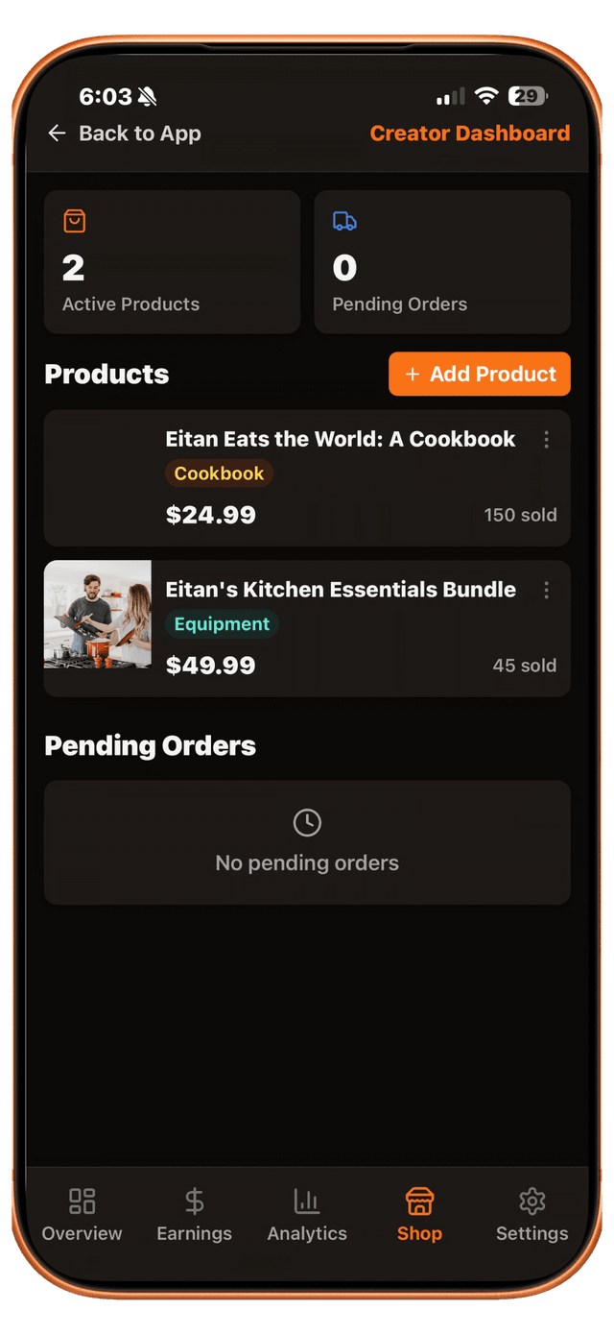Tap the dollar sign Earnings icon

(x=194, y=1200)
